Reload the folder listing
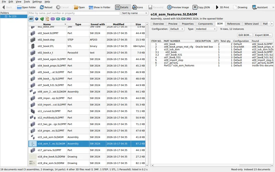 click(46, 7)
